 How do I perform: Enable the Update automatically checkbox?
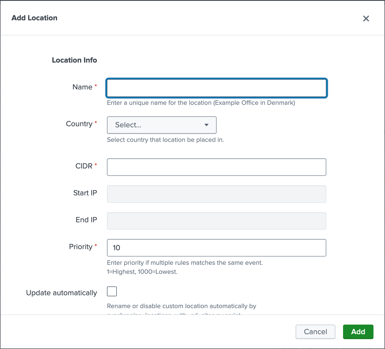point(112,291)
